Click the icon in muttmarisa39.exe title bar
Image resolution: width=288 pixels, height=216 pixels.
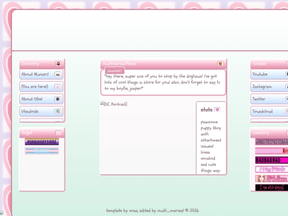[x=220, y=64]
